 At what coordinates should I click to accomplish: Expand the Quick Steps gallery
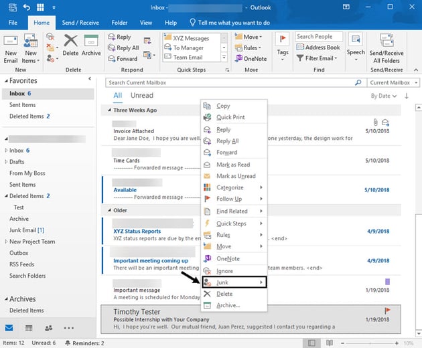click(x=224, y=57)
